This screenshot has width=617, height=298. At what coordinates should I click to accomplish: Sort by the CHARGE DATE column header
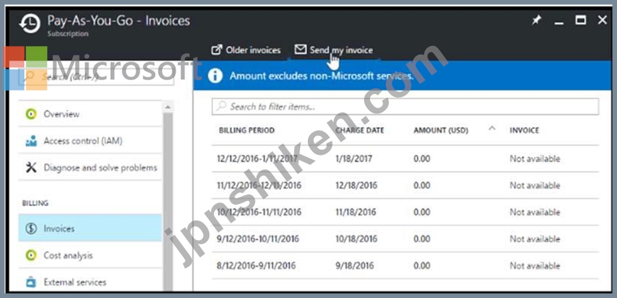coord(360,130)
